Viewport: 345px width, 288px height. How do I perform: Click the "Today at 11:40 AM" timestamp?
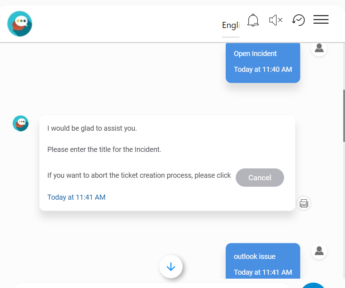pos(263,69)
